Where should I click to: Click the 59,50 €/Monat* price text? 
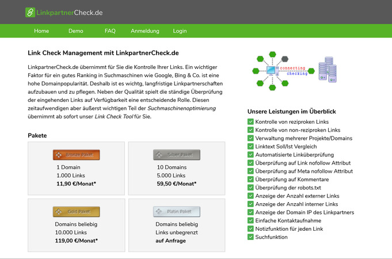177,184
